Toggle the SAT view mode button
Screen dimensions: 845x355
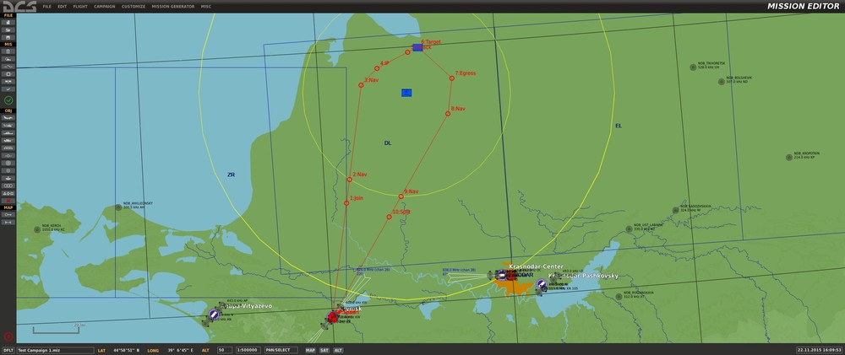pos(324,350)
